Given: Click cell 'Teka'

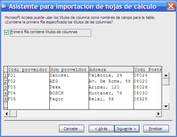Looking at the screenshot, I should [x=69, y=87].
